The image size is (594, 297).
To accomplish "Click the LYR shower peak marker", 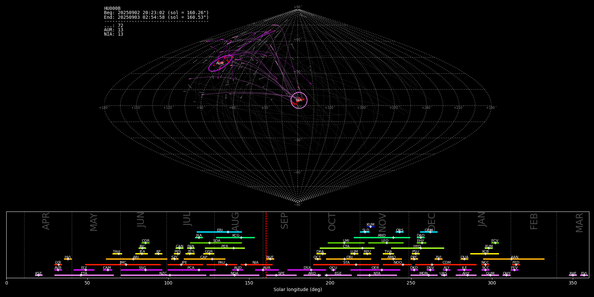I will [x=59, y=265].
